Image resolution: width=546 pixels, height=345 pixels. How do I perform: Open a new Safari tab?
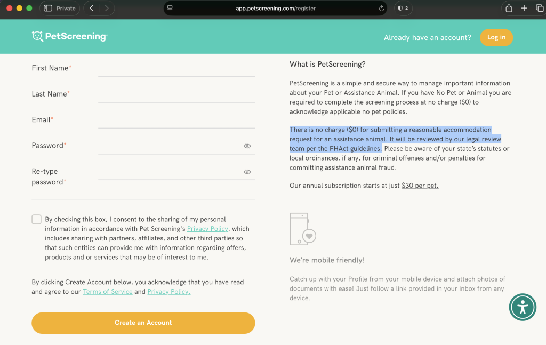coord(524,8)
